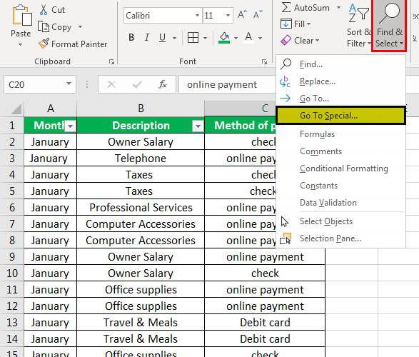Open the Description column filter dropdown
The height and width of the screenshot is (357, 419).
pos(198,126)
